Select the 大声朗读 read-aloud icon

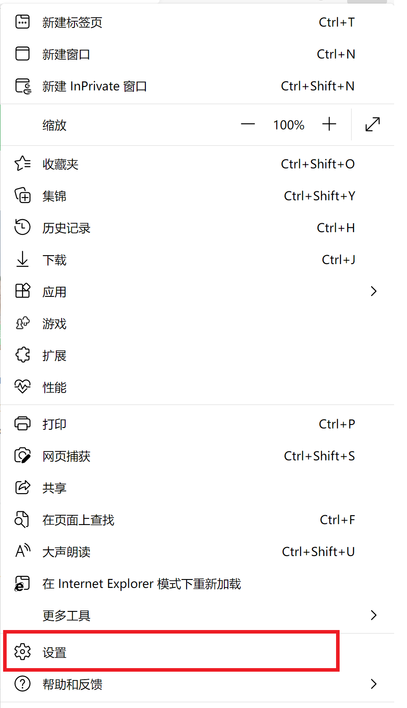tap(22, 551)
